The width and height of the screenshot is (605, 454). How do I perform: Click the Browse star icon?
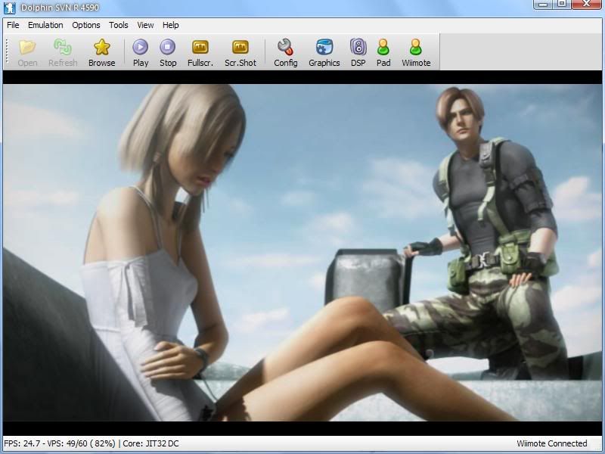point(102,47)
